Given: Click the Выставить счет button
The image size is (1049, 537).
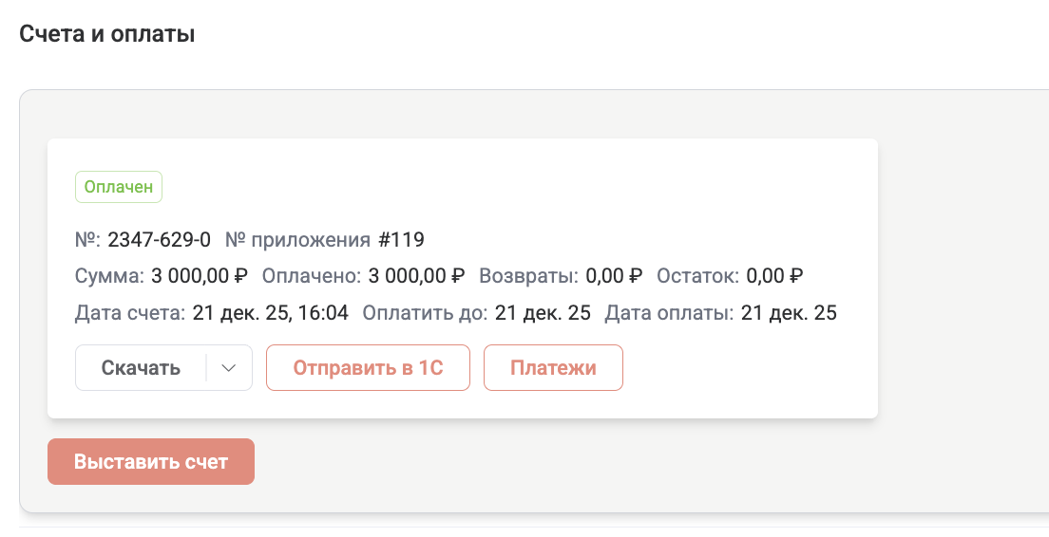Looking at the screenshot, I should tap(151, 462).
